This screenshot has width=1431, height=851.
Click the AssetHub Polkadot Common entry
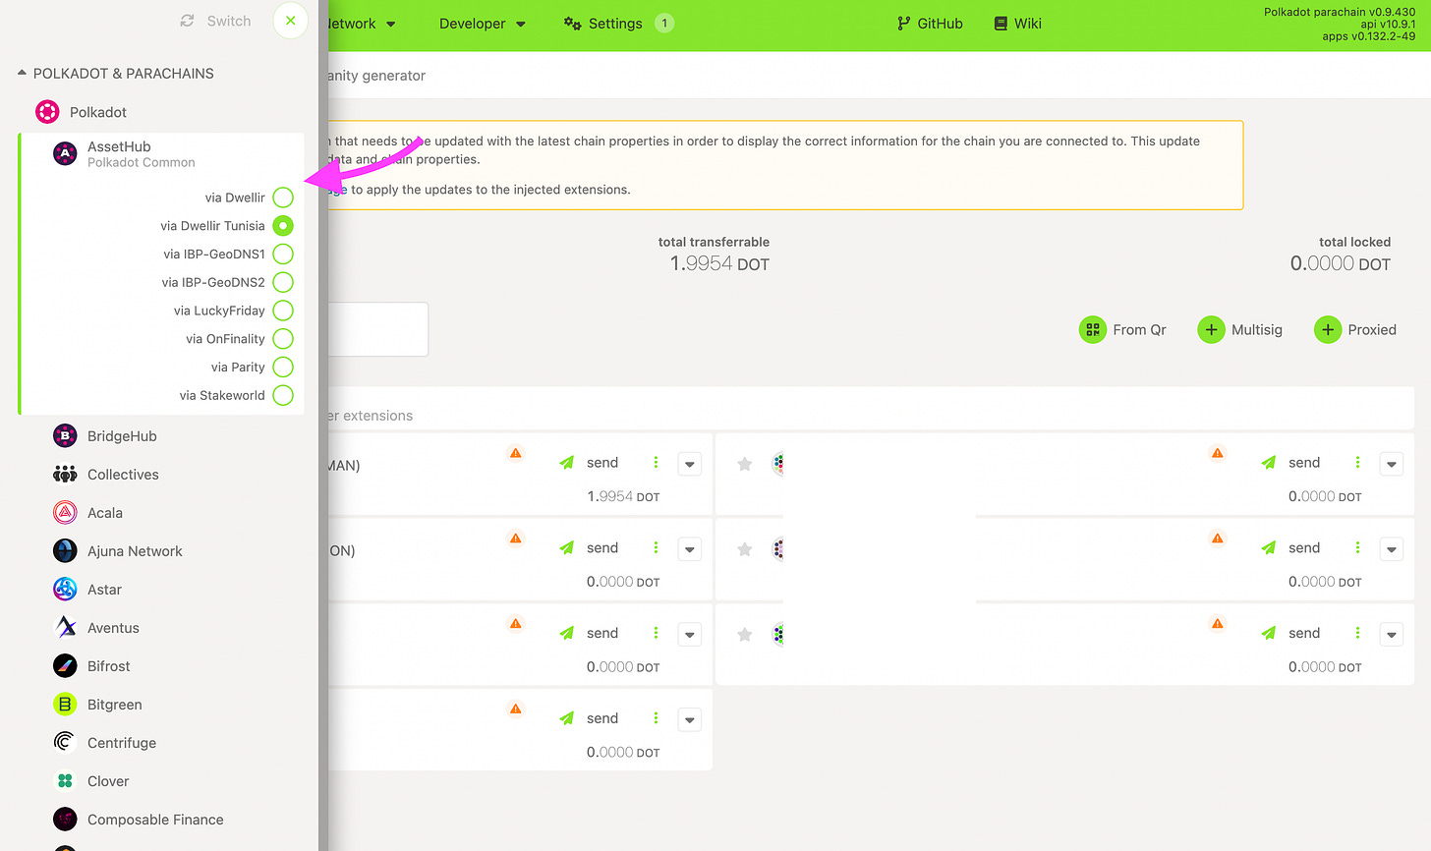click(162, 153)
